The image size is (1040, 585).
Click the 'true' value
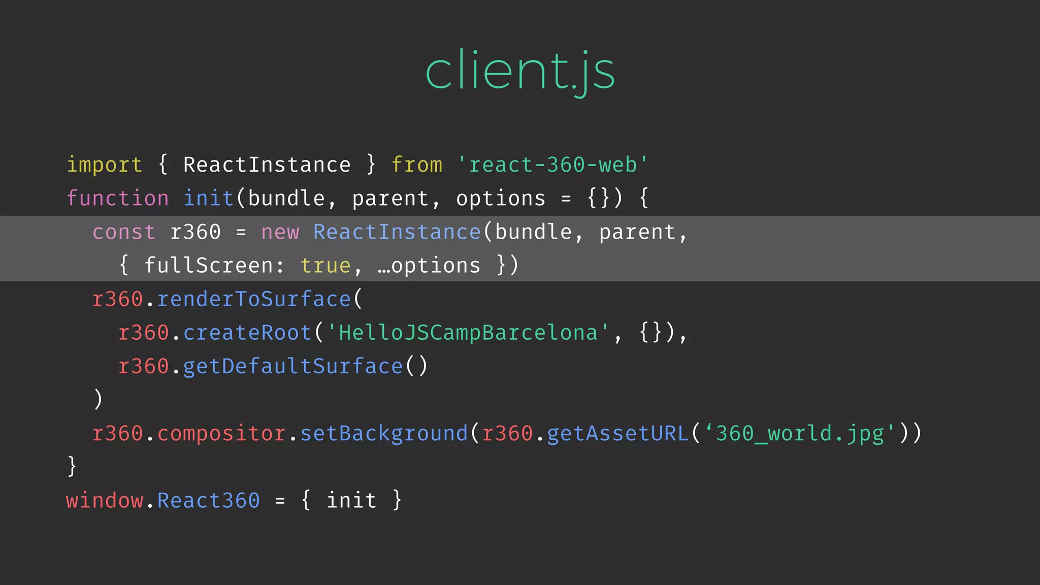[x=326, y=266]
